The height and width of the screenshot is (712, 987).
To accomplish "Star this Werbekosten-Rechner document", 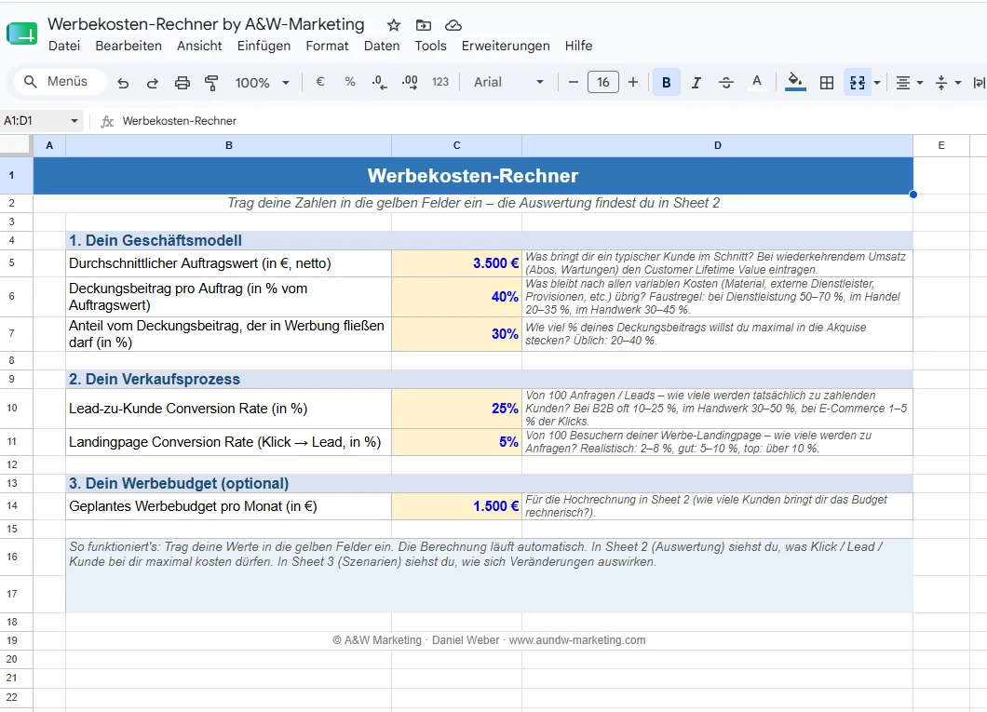I will pyautogui.click(x=394, y=25).
